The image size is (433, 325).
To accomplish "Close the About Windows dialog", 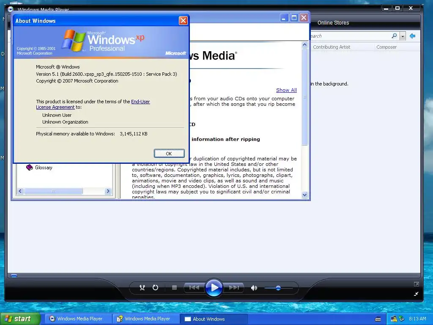I will 183,20.
